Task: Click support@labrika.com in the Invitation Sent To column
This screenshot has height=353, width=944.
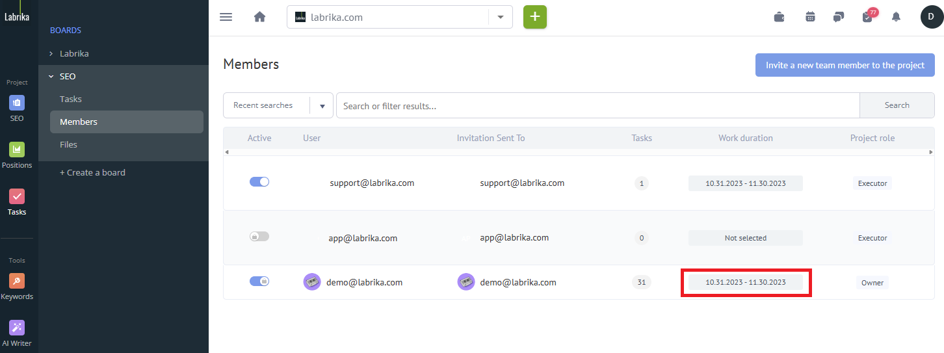Action: 522,183
